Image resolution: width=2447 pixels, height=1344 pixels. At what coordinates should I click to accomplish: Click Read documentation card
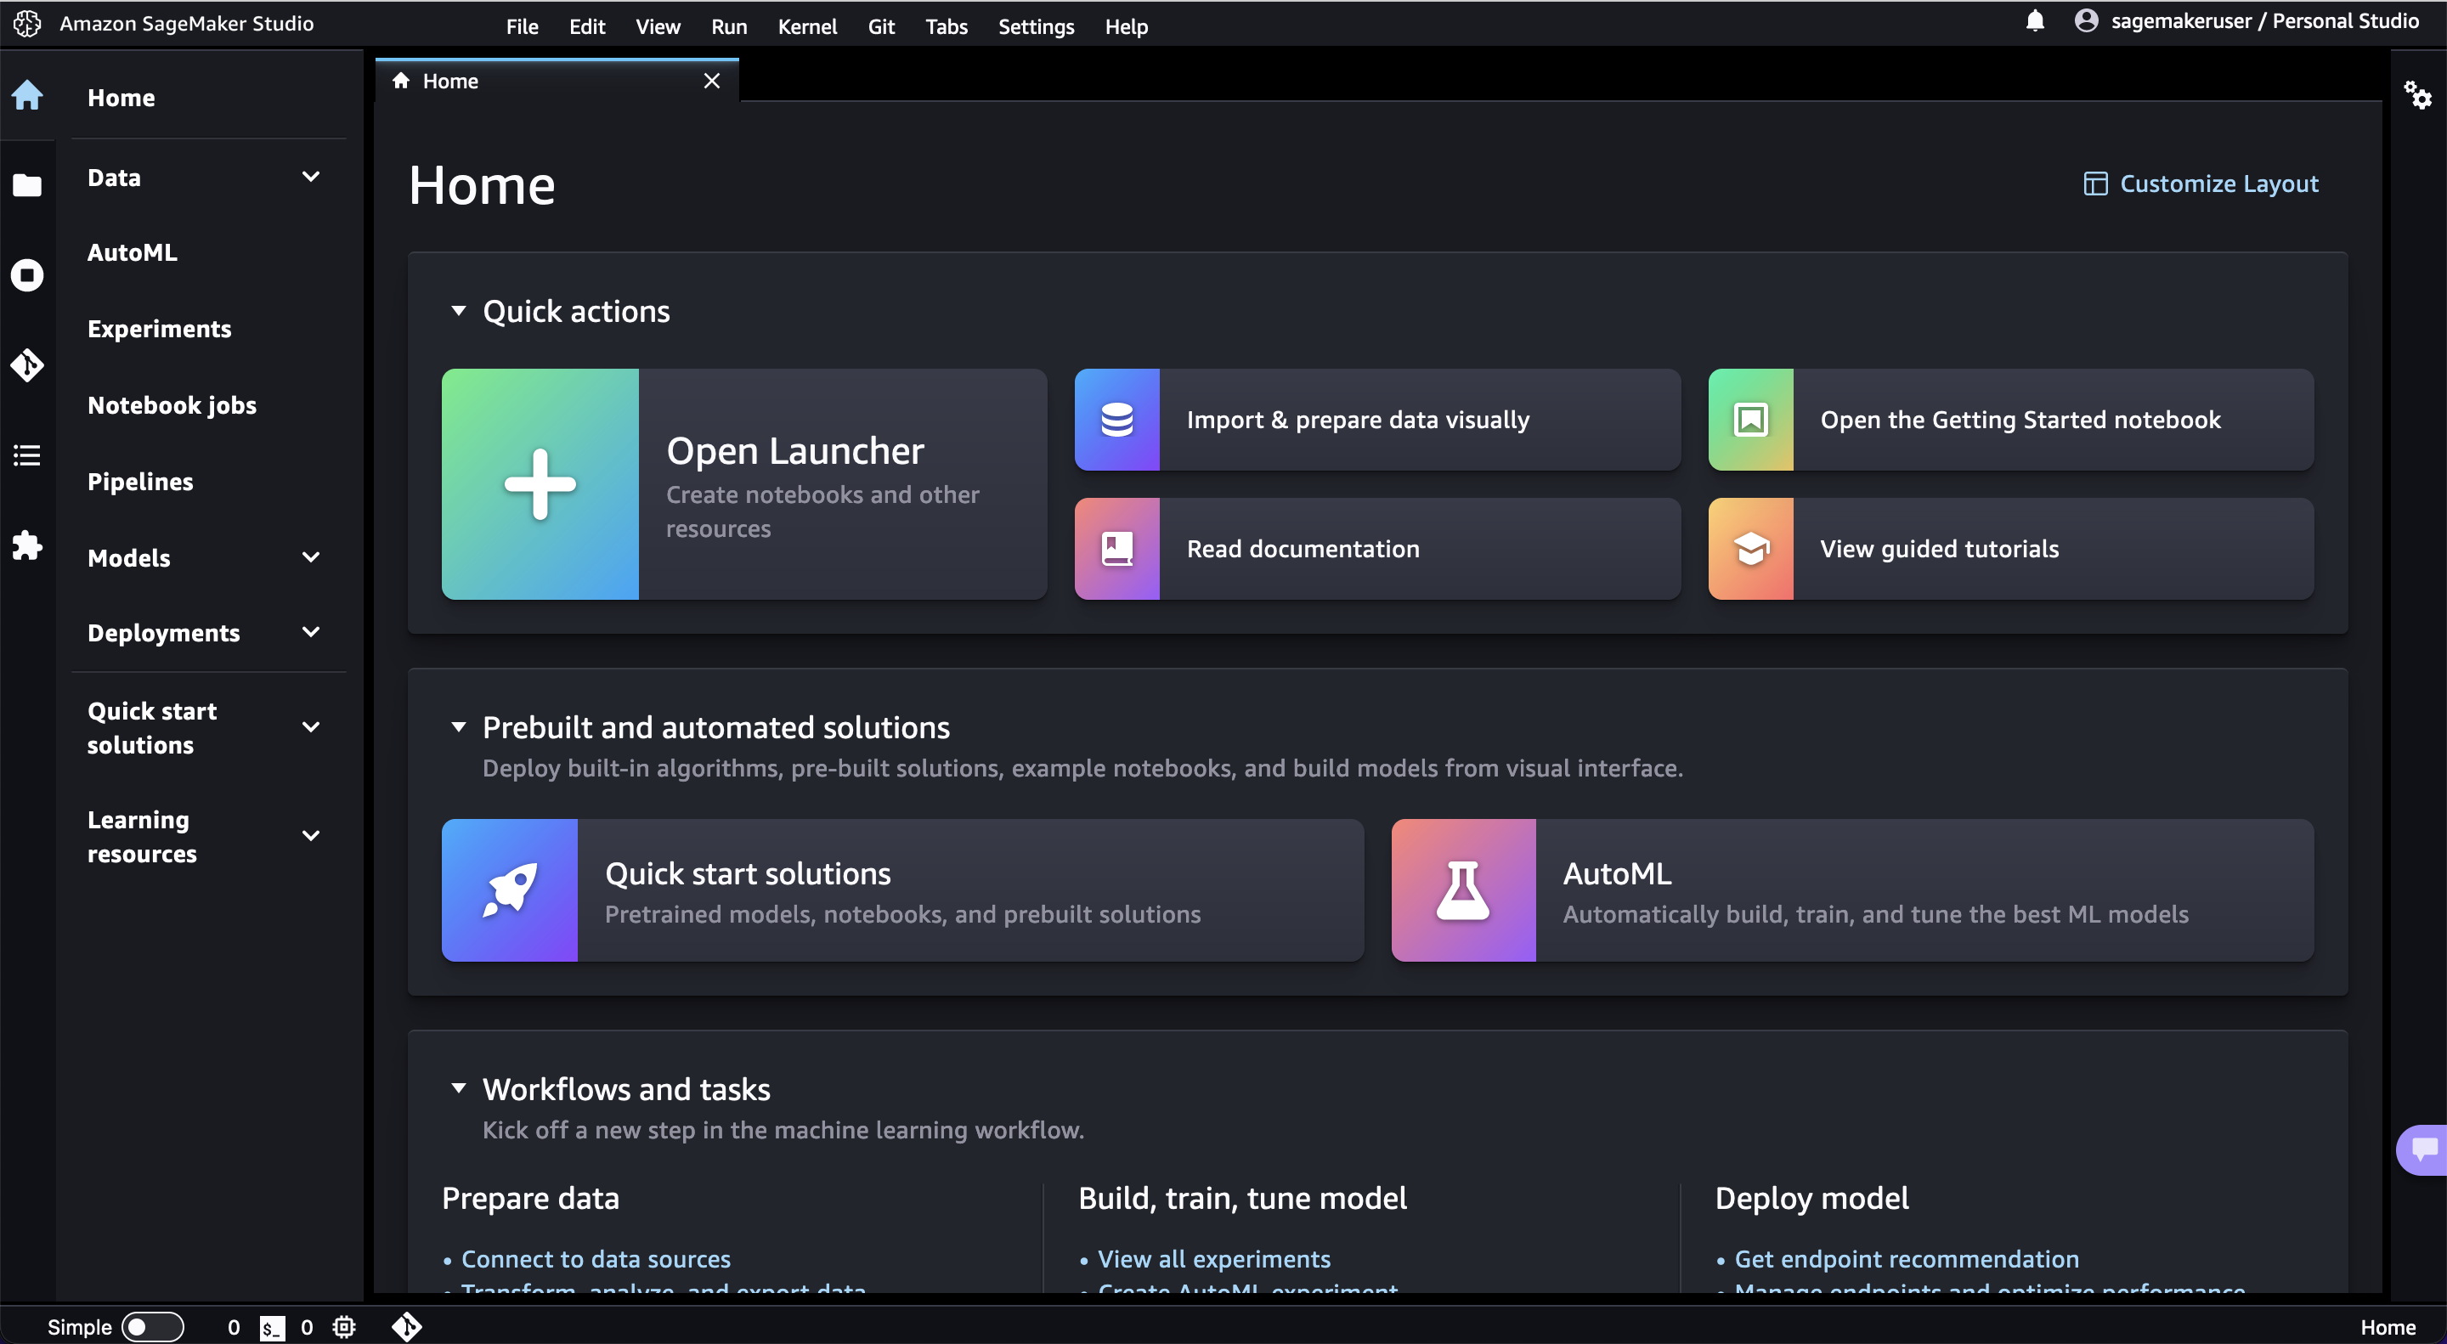coord(1377,548)
